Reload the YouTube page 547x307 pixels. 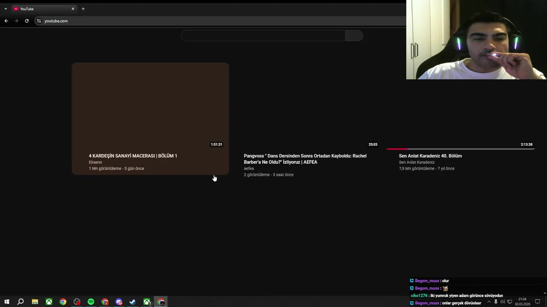tap(26, 20)
